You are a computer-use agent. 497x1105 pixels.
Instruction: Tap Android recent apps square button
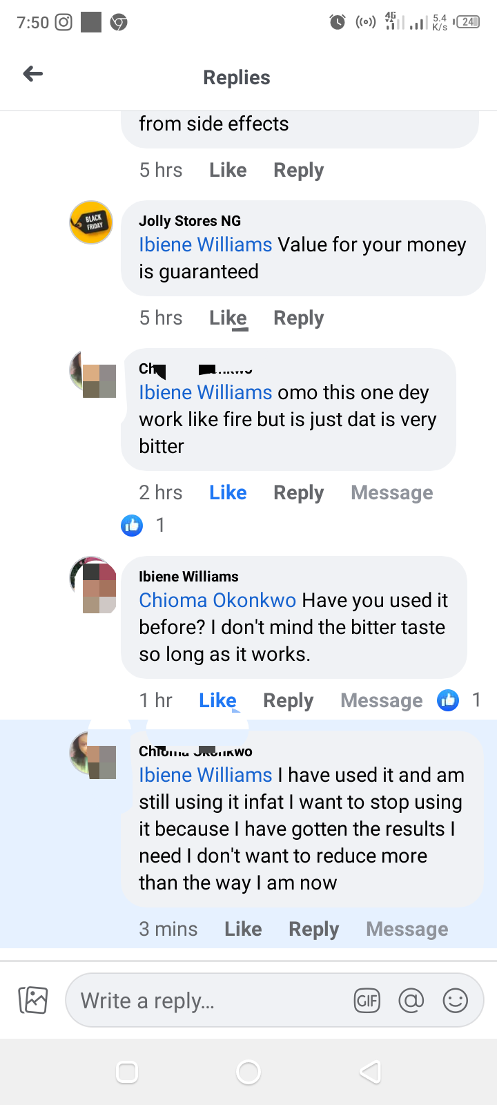[127, 1072]
